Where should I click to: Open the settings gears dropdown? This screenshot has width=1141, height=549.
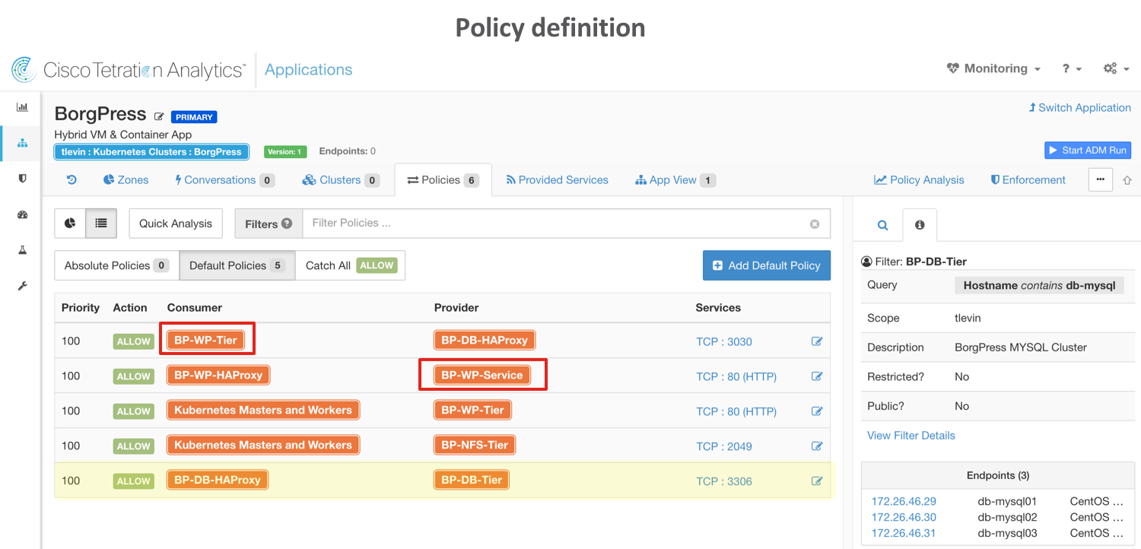(x=1115, y=68)
